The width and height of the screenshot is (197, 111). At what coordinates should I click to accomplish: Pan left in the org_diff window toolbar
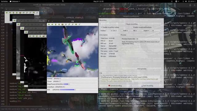point(14,20)
